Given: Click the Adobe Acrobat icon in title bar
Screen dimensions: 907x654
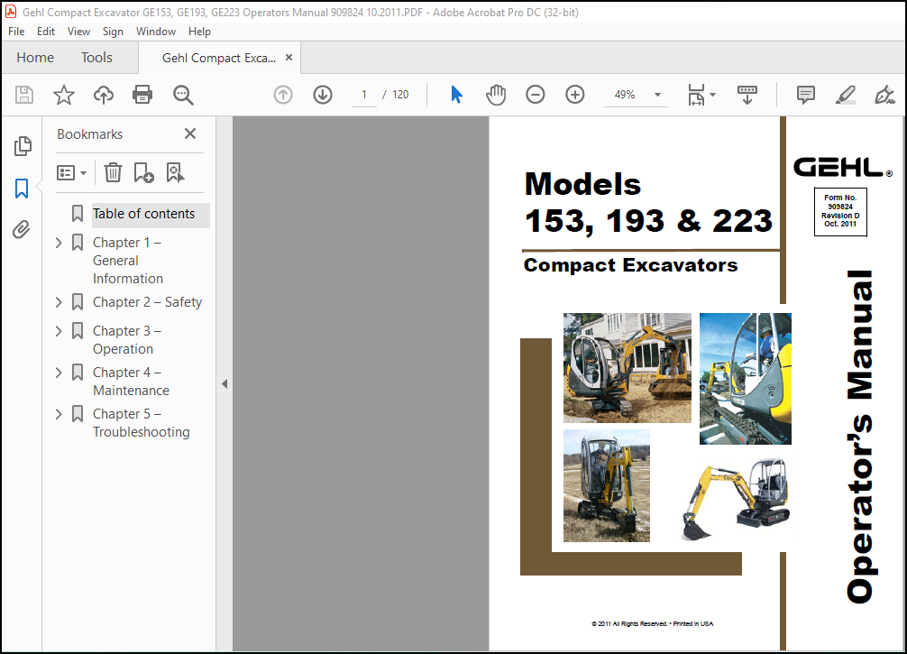Looking at the screenshot, I should pyautogui.click(x=10, y=12).
